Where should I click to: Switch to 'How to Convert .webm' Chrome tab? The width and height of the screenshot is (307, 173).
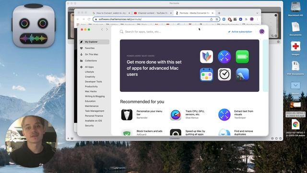pos(111,13)
